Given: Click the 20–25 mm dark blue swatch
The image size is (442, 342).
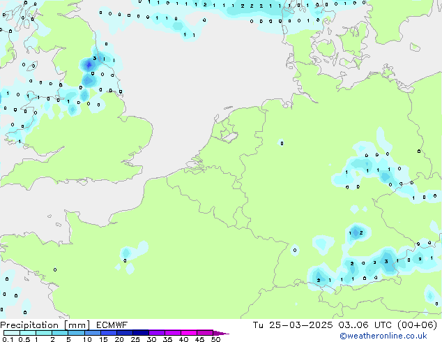Looking at the screenshot, I should [x=124, y=333].
